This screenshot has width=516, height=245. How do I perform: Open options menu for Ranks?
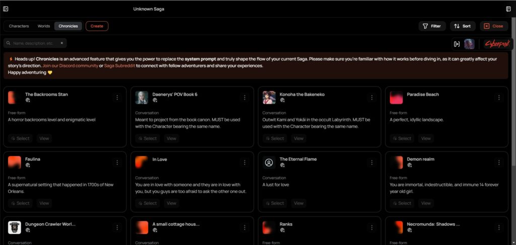click(372, 227)
